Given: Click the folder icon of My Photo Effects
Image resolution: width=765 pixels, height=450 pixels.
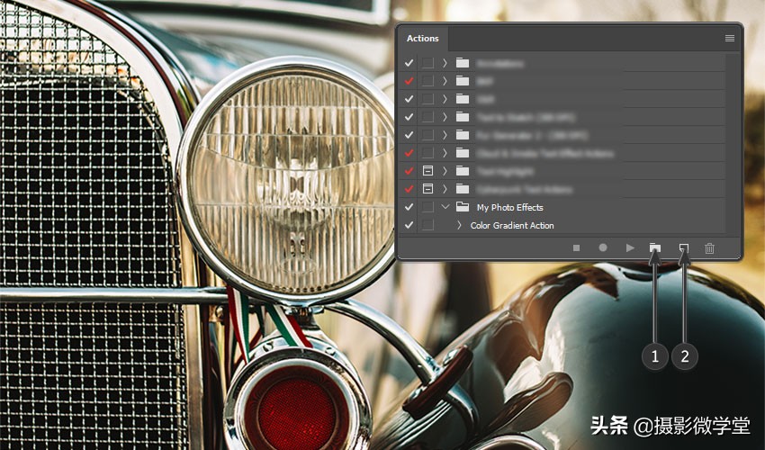Looking at the screenshot, I should coord(463,207).
